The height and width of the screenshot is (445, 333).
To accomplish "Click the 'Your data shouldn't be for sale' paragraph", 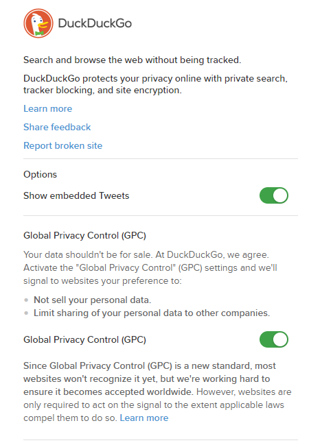I will click(x=150, y=267).
